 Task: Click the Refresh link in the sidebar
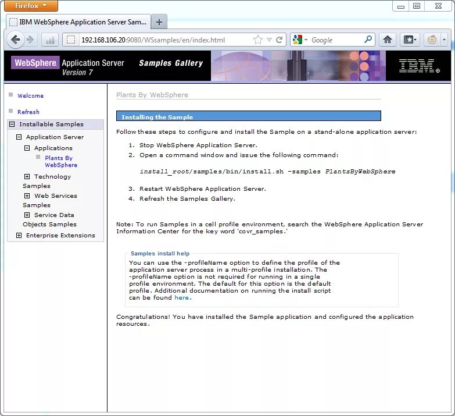click(28, 112)
